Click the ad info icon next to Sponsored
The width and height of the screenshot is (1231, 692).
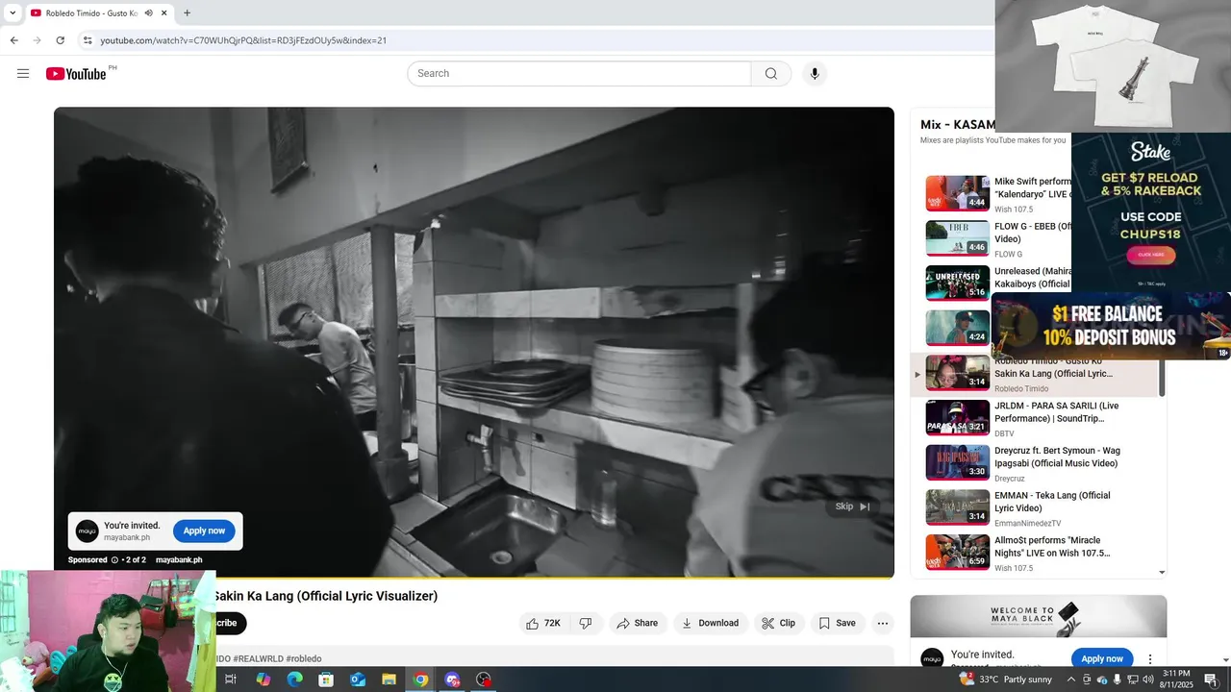pos(114,560)
